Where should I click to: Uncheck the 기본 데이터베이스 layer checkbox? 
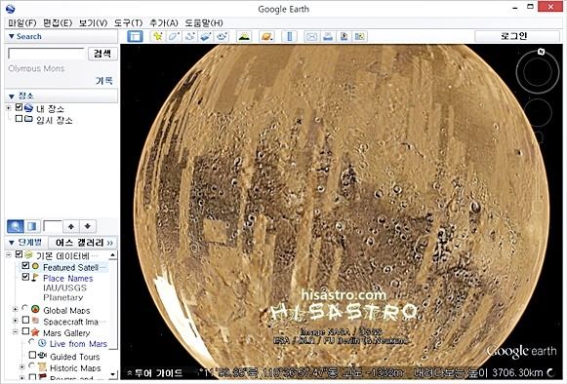[x=19, y=254]
